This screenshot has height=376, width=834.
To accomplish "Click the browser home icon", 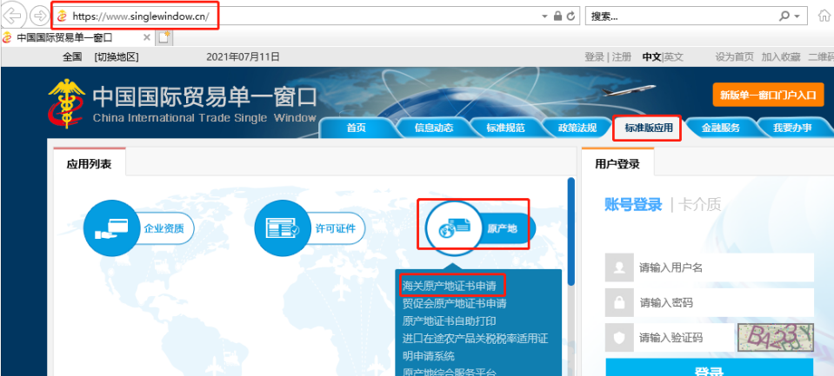I will click(824, 16).
